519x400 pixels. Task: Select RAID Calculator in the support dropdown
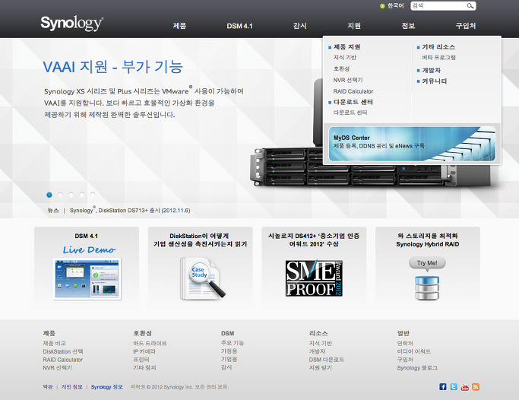click(x=353, y=91)
